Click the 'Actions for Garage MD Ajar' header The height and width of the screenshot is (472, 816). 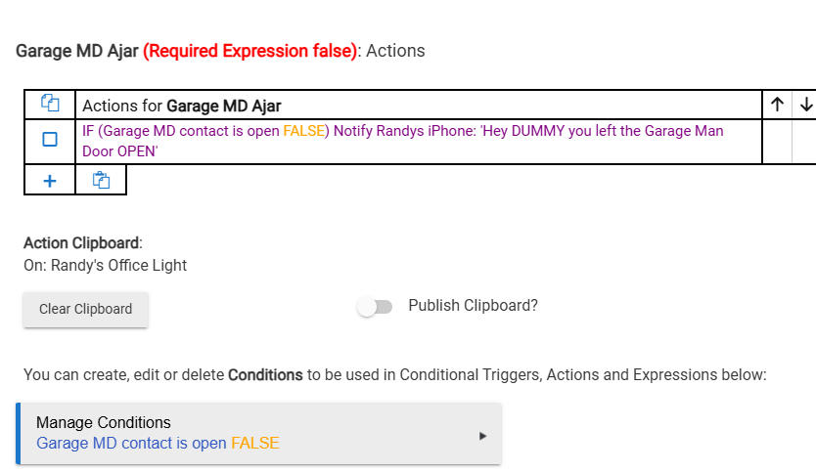click(x=182, y=105)
